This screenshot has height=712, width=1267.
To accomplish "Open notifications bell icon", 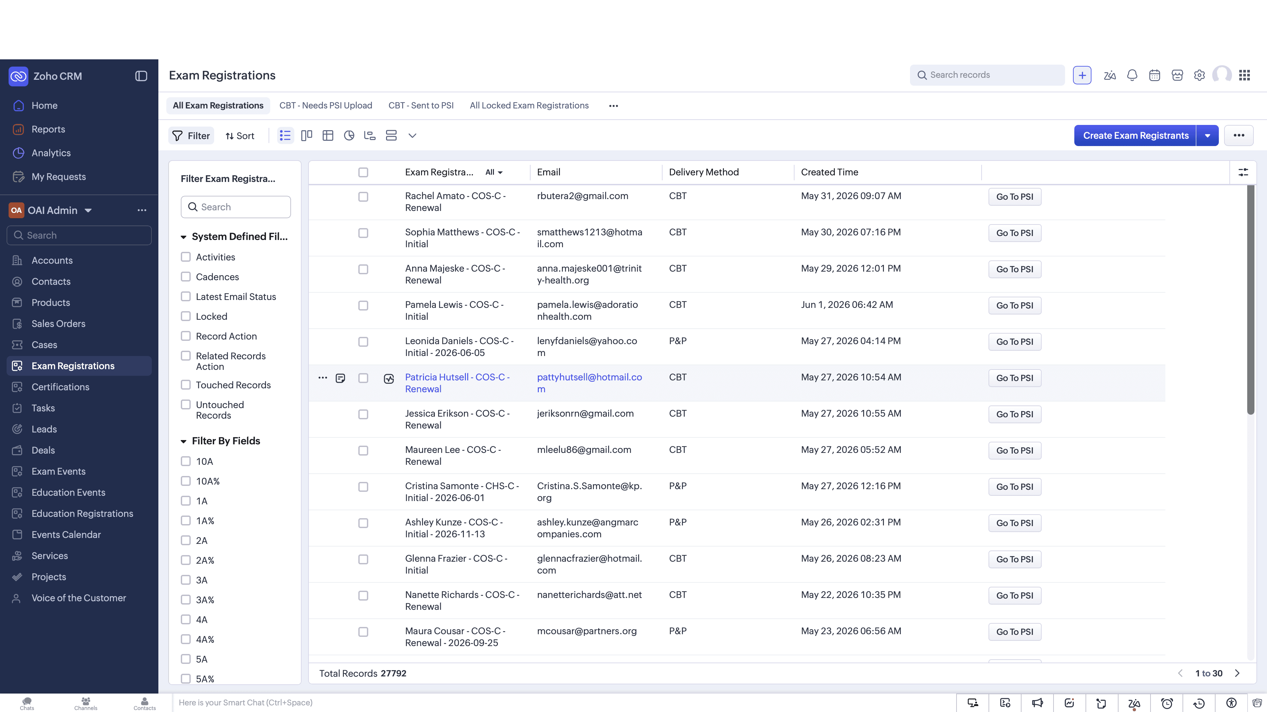I will pyautogui.click(x=1132, y=75).
